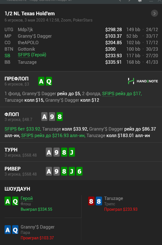Screen dimensions: 162x245
Task: Click the J card on the turn row
Action: [x=72, y=152]
